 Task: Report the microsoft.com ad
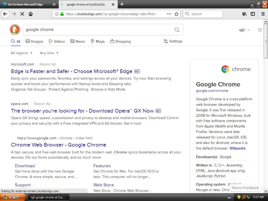click(x=48, y=64)
